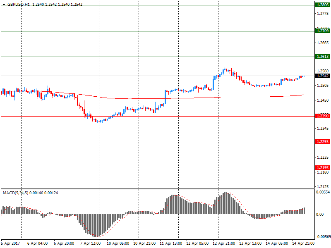Click the 12 Apr 05:00 time label
This screenshot has height=248, width=331.
click(x=197, y=243)
